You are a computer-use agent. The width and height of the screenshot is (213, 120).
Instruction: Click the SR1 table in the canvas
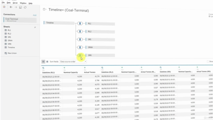click(100, 39)
